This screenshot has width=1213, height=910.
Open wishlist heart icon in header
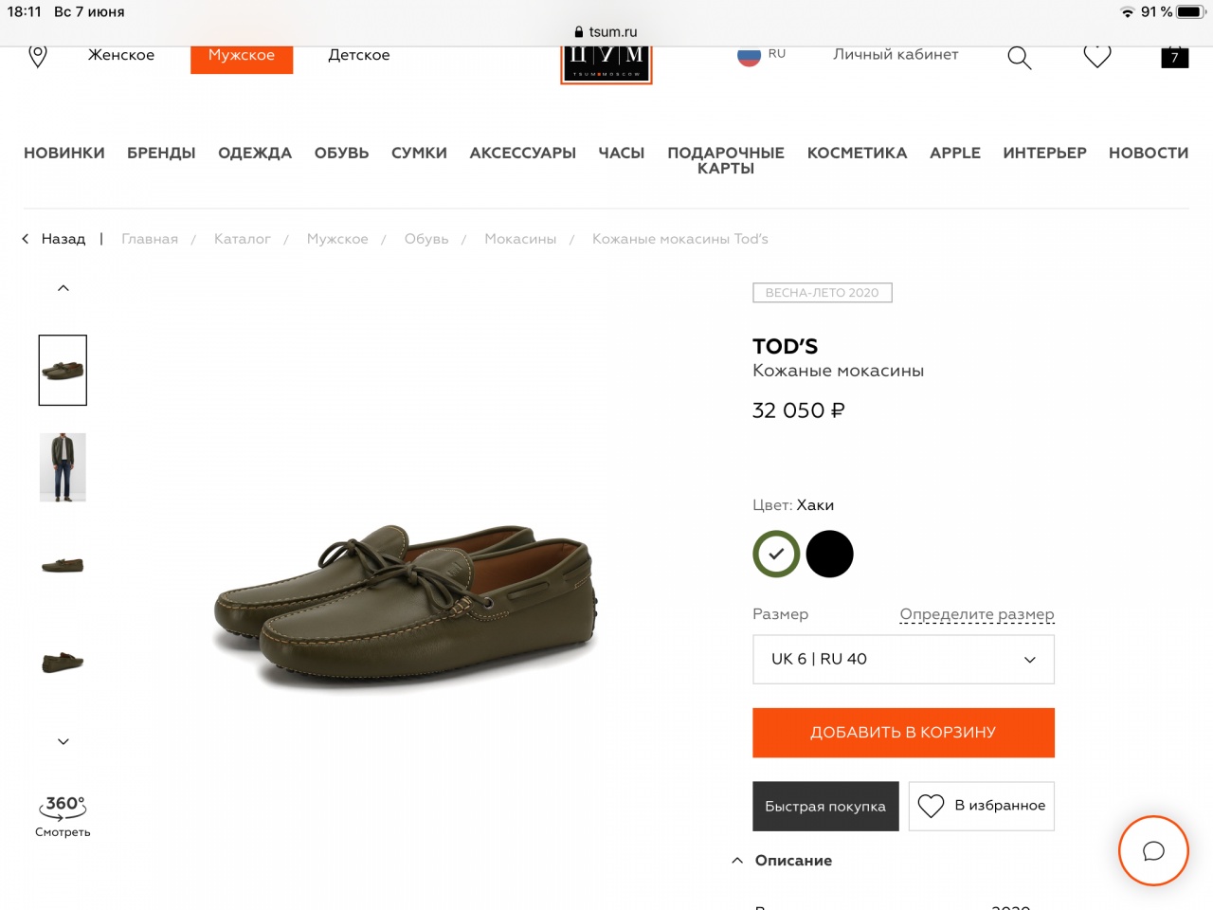point(1096,57)
